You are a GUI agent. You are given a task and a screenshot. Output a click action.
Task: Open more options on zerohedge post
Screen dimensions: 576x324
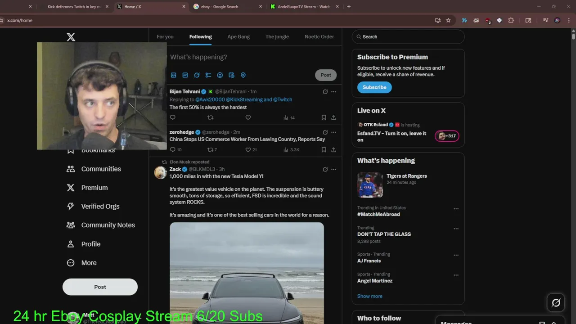pos(333,132)
